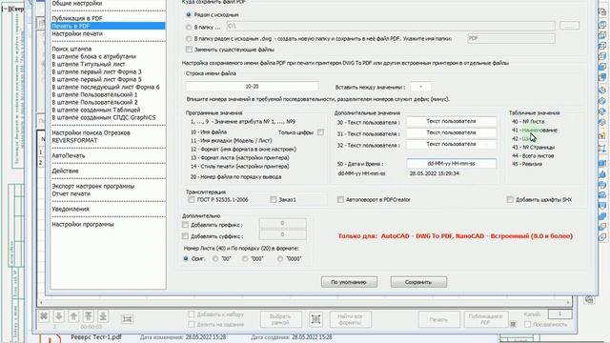Click the Копий count field
Screen dimensions: 610x343
(559, 313)
